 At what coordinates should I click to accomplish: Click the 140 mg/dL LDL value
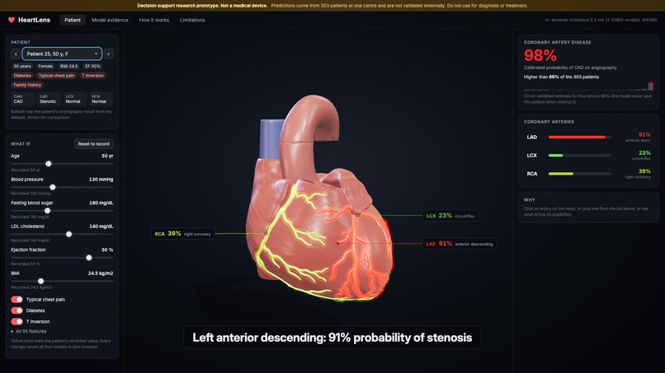[101, 226]
